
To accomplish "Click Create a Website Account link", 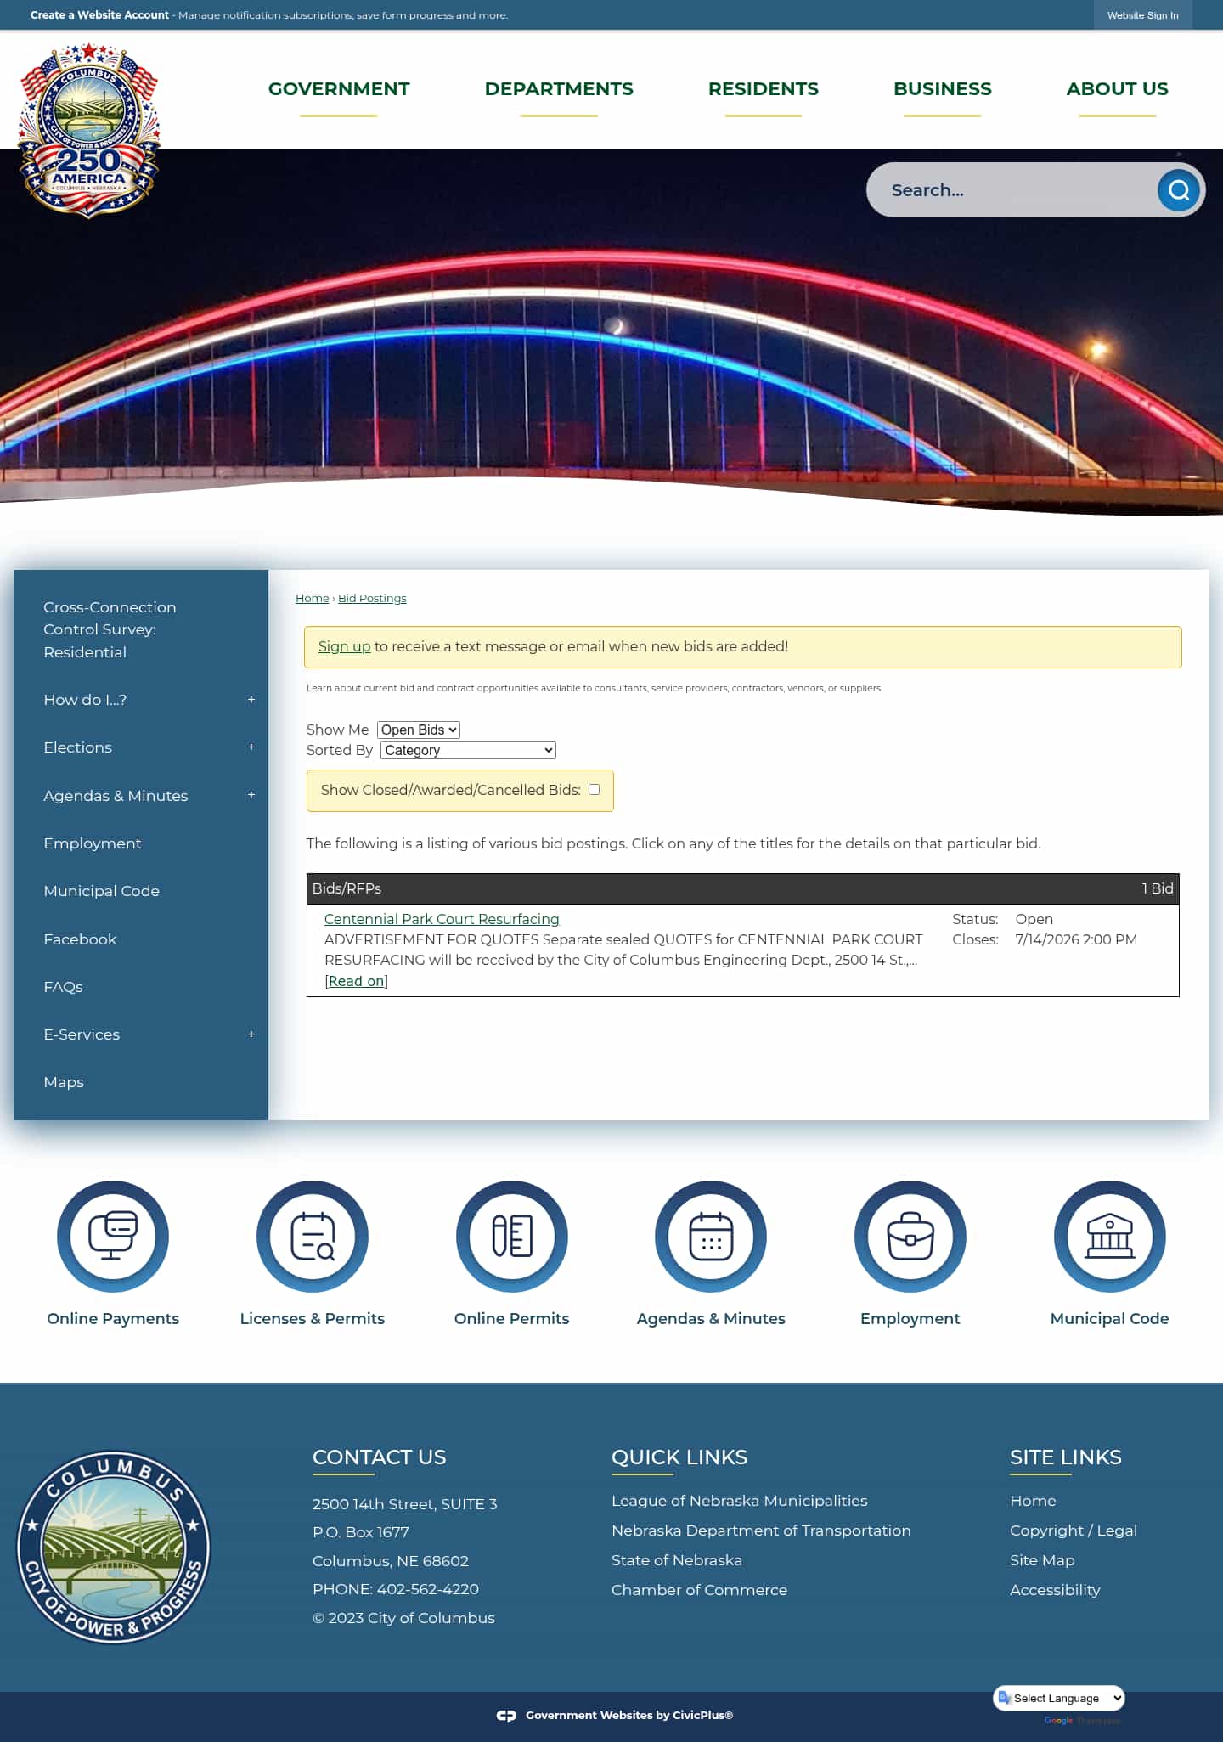I will 99,15.
